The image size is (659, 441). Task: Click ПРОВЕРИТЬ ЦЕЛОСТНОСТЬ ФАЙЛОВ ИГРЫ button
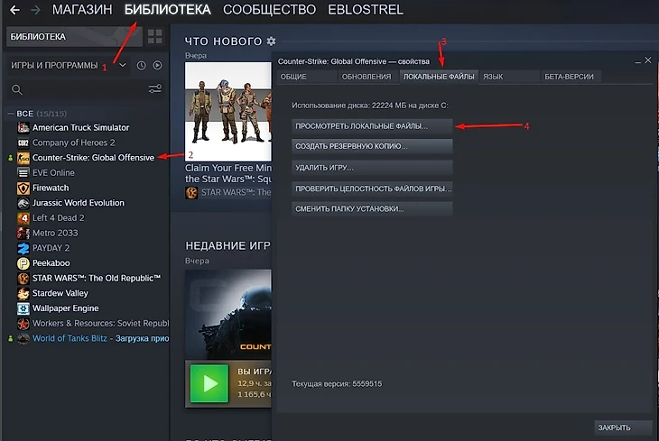pos(372,188)
